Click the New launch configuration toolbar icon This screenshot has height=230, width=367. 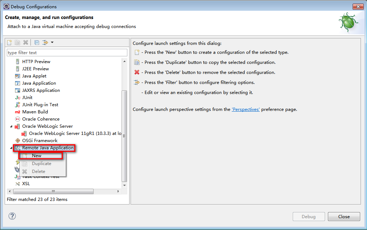click(10, 42)
